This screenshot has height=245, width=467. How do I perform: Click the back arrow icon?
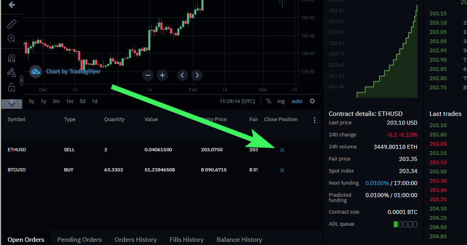tap(11, 5)
